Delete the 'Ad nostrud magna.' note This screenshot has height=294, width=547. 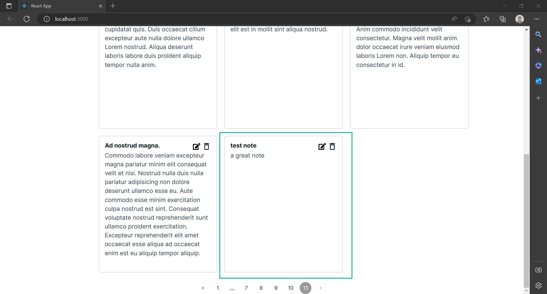[x=207, y=146]
